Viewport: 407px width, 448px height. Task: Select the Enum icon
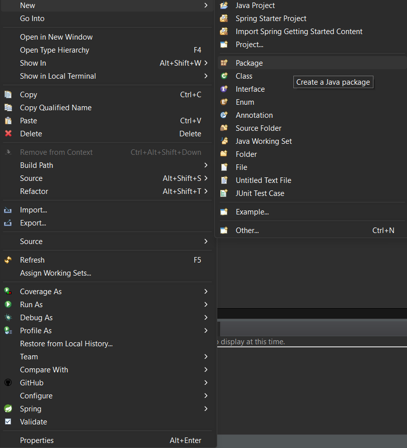225,102
